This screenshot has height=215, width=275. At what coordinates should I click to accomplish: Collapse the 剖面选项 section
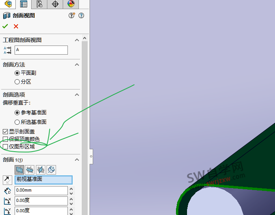[x=77, y=95]
